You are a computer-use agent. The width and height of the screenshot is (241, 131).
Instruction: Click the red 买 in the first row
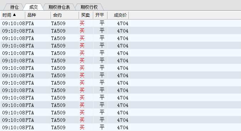pyautogui.click(x=82, y=23)
